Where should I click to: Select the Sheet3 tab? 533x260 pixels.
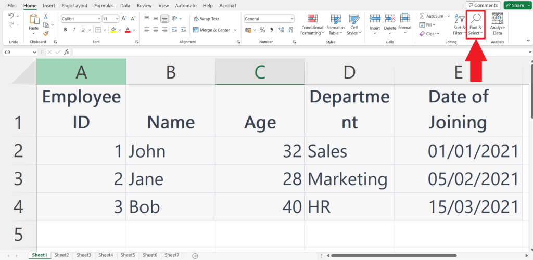coord(84,255)
